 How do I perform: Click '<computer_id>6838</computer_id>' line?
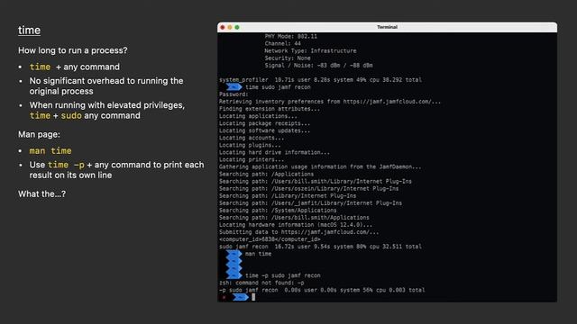point(270,239)
